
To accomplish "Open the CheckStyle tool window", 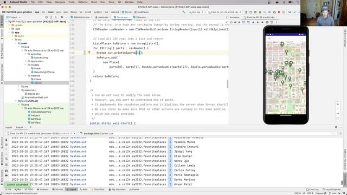I will click(x=98, y=190).
